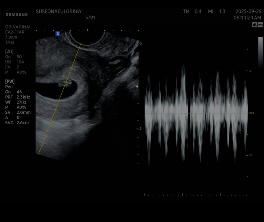Click the PW power P 90% value
Image resolution: width=264 pixels, height=222 pixels.
(x=16, y=107)
